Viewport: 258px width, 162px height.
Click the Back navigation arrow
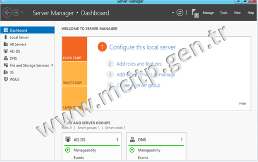[7, 13]
